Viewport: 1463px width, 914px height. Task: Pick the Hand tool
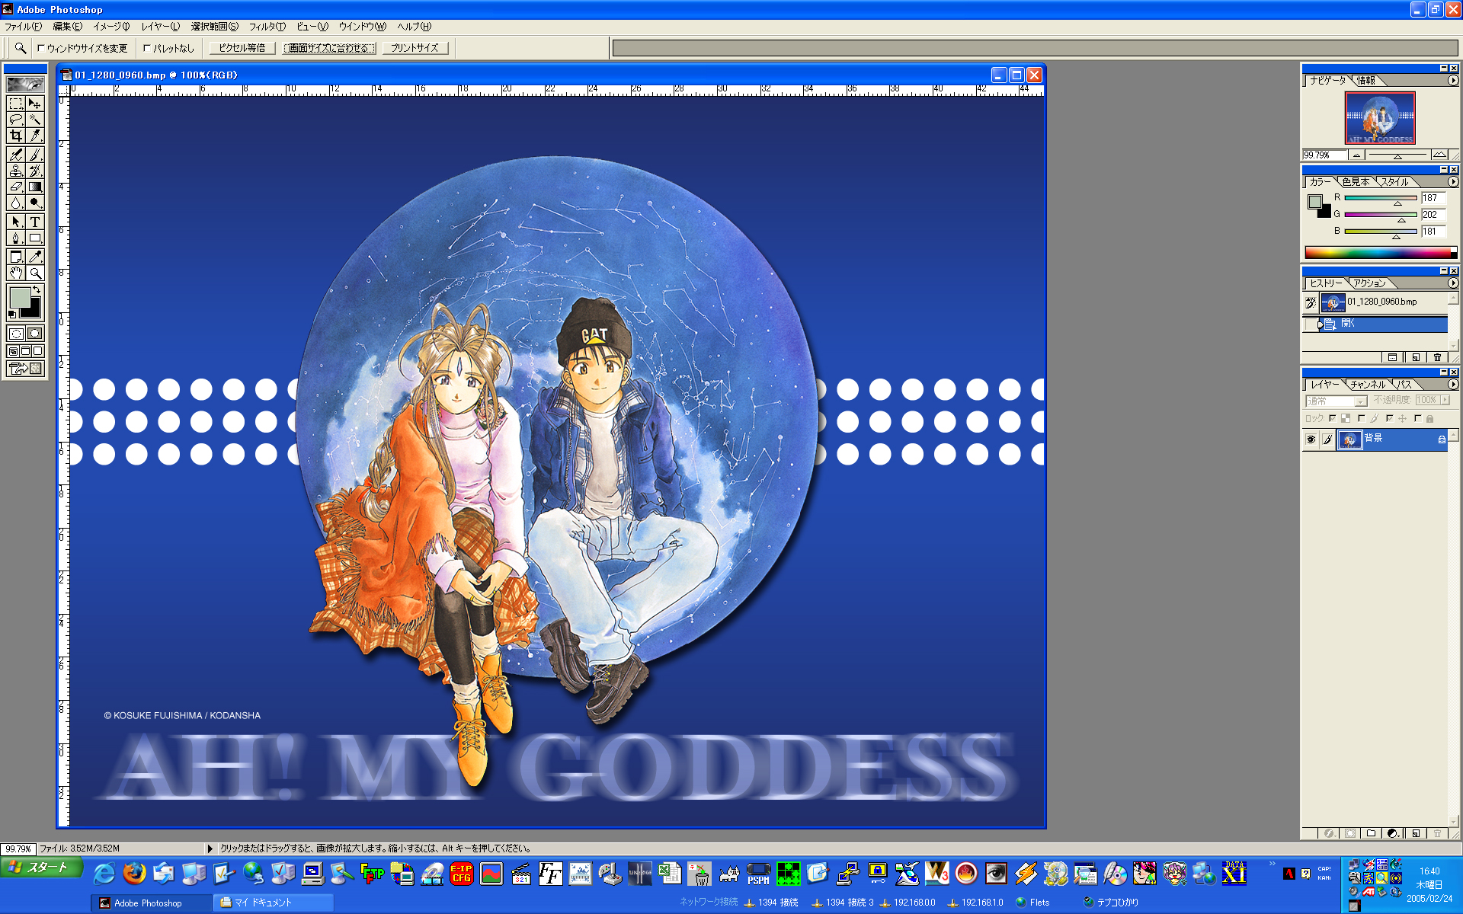point(16,273)
